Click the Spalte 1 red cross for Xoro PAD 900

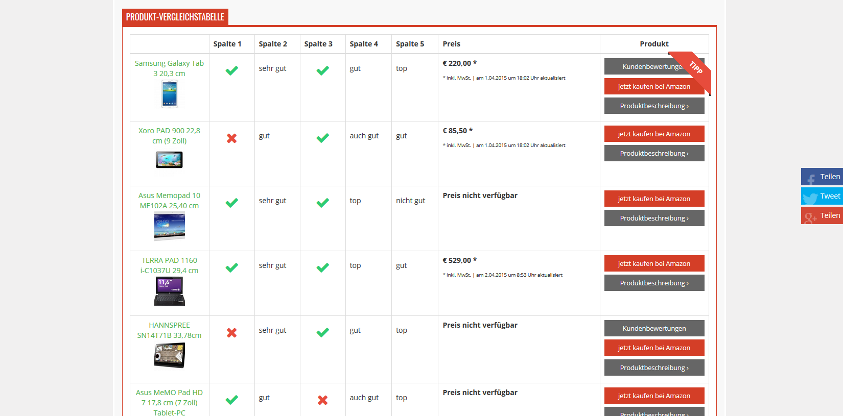click(x=232, y=138)
